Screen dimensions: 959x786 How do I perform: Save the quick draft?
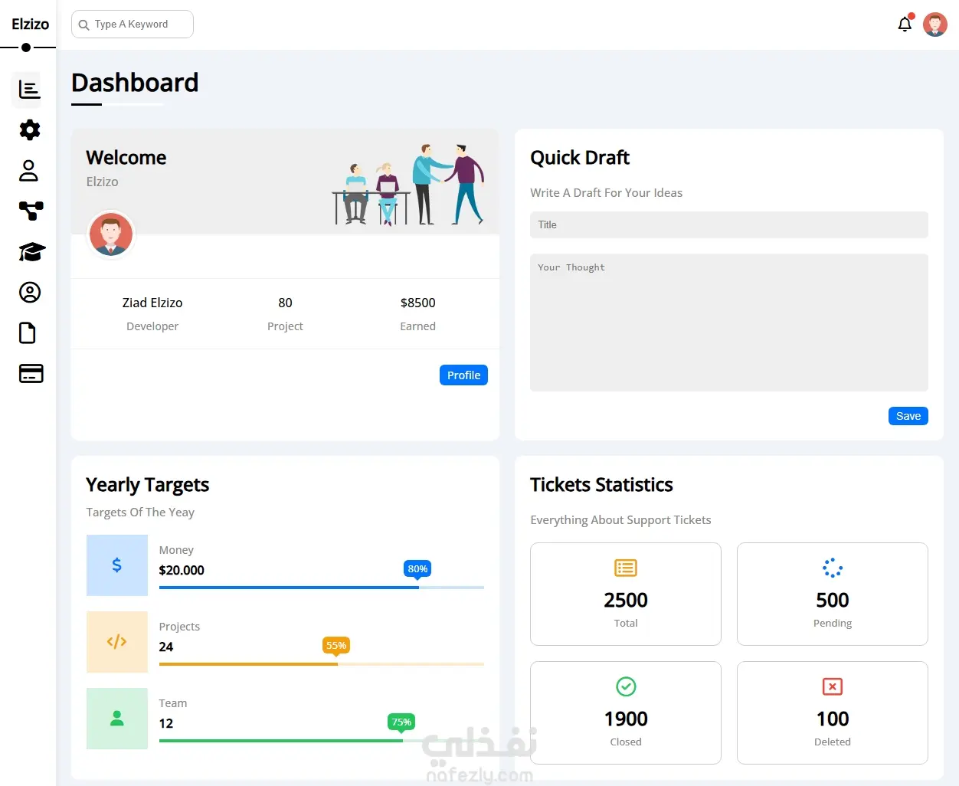coord(908,416)
